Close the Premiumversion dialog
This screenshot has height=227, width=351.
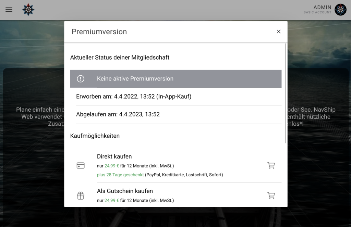279,31
